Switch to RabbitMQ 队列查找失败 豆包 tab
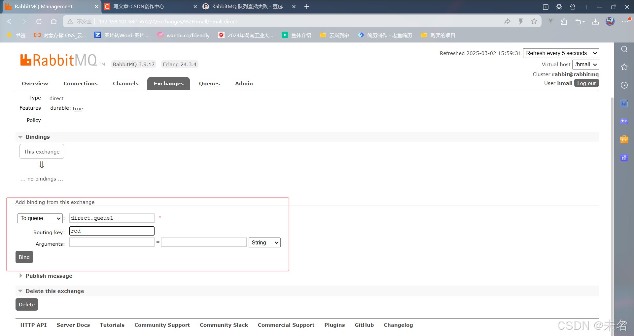The height and width of the screenshot is (336, 634). point(249,7)
